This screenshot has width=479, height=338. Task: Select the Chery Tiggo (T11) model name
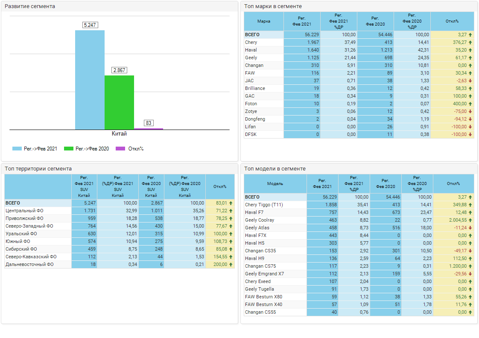(264, 205)
